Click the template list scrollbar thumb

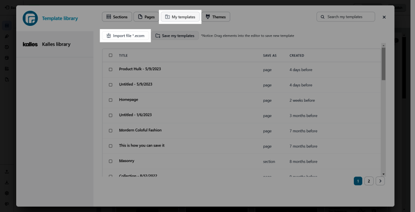tap(383, 64)
